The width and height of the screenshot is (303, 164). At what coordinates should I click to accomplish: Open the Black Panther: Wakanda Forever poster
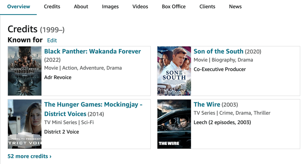coord(24,71)
